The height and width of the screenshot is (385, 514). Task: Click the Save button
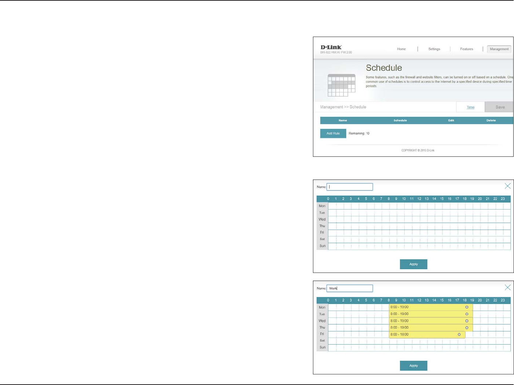click(499, 107)
